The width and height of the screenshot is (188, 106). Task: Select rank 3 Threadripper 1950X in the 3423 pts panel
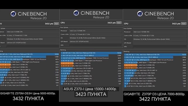91,58
